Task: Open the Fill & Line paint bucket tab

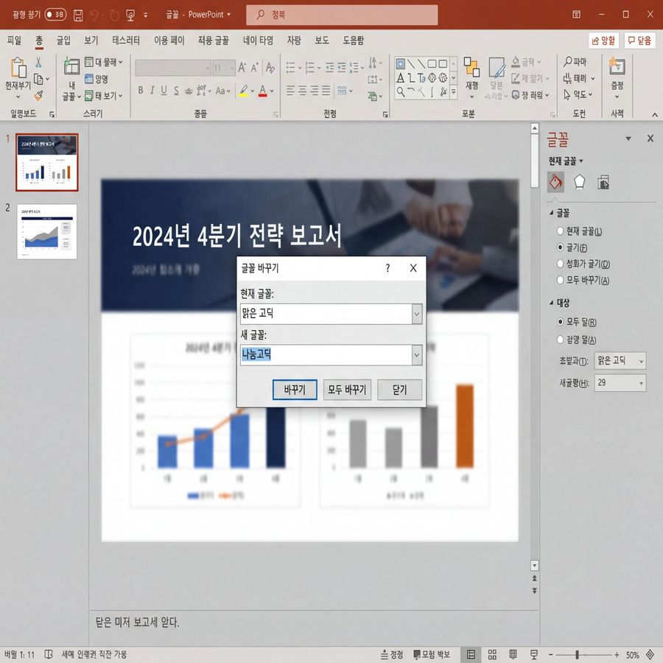Action: click(x=555, y=181)
